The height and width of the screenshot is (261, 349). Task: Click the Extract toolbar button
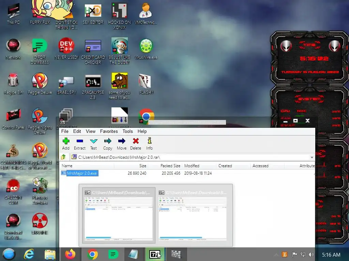click(80, 144)
